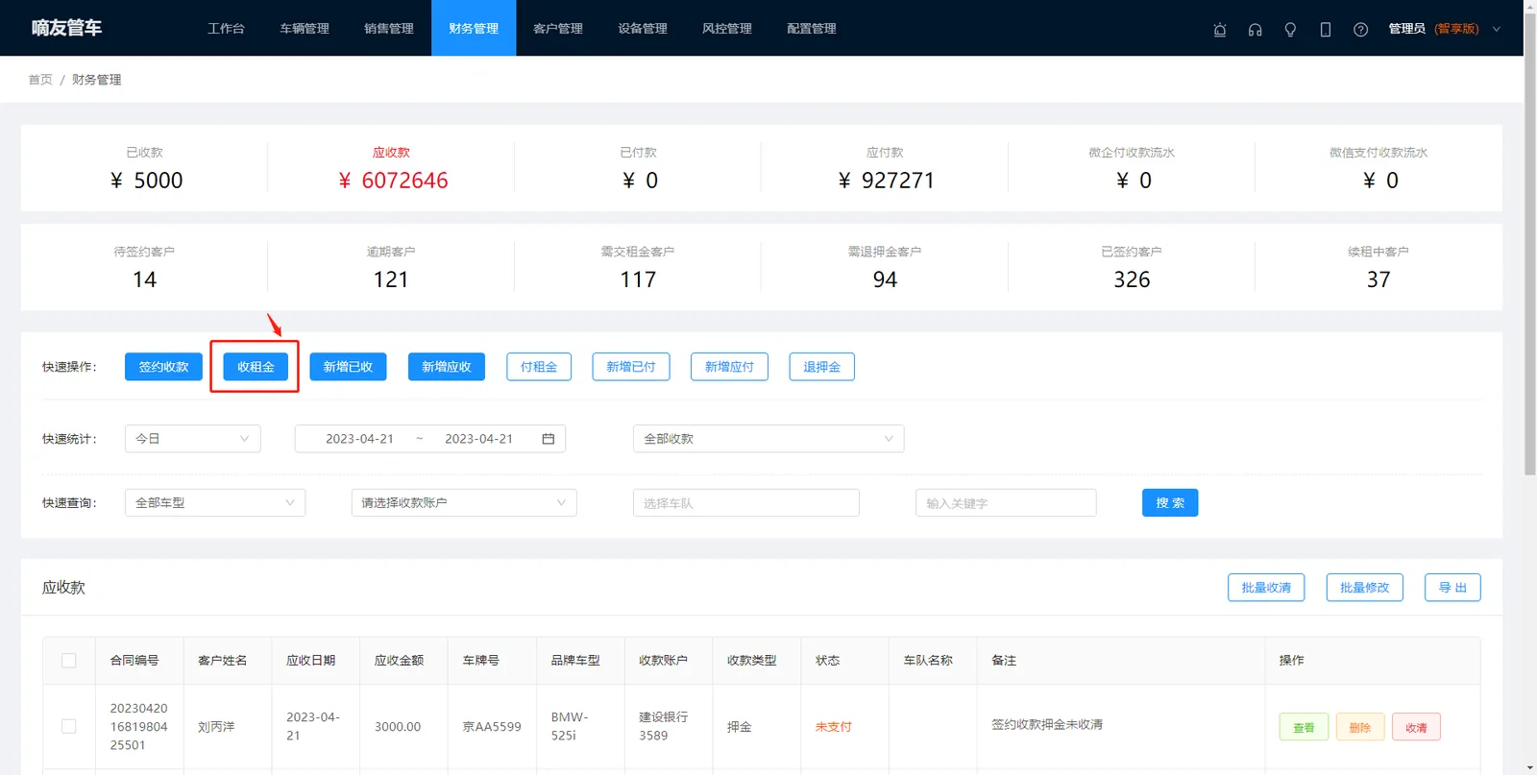The width and height of the screenshot is (1537, 775).
Task: Select the 财务管理 menu tab
Action: click(474, 29)
